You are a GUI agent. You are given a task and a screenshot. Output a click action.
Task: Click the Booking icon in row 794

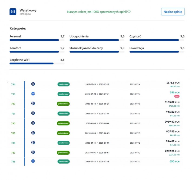(33, 84)
